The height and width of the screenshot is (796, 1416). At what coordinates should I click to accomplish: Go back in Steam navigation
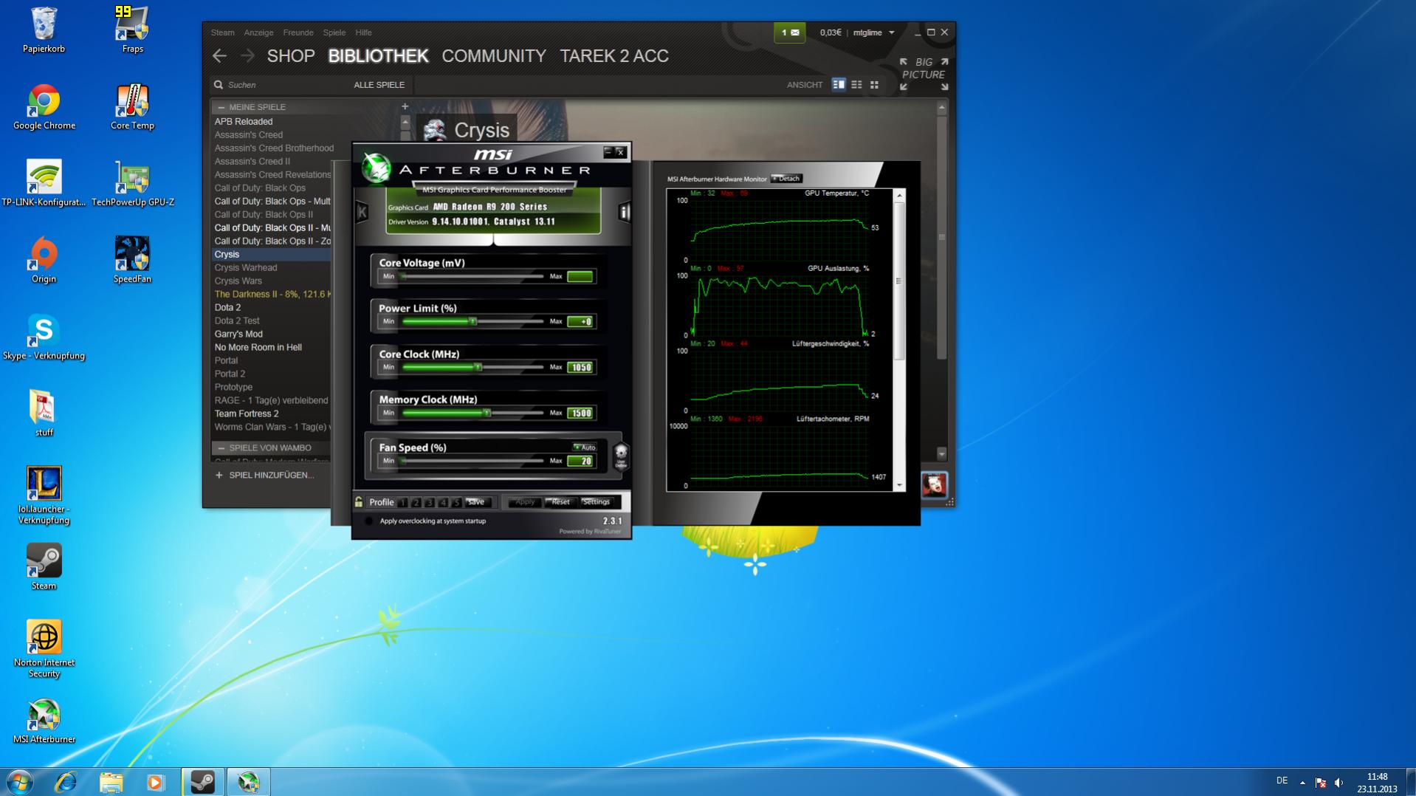(x=219, y=56)
